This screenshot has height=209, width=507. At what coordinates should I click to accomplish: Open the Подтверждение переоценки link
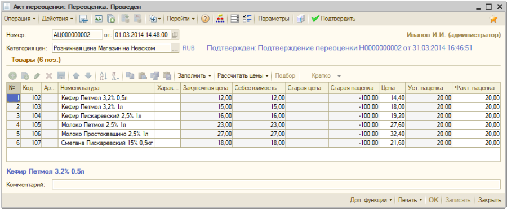tap(340, 48)
